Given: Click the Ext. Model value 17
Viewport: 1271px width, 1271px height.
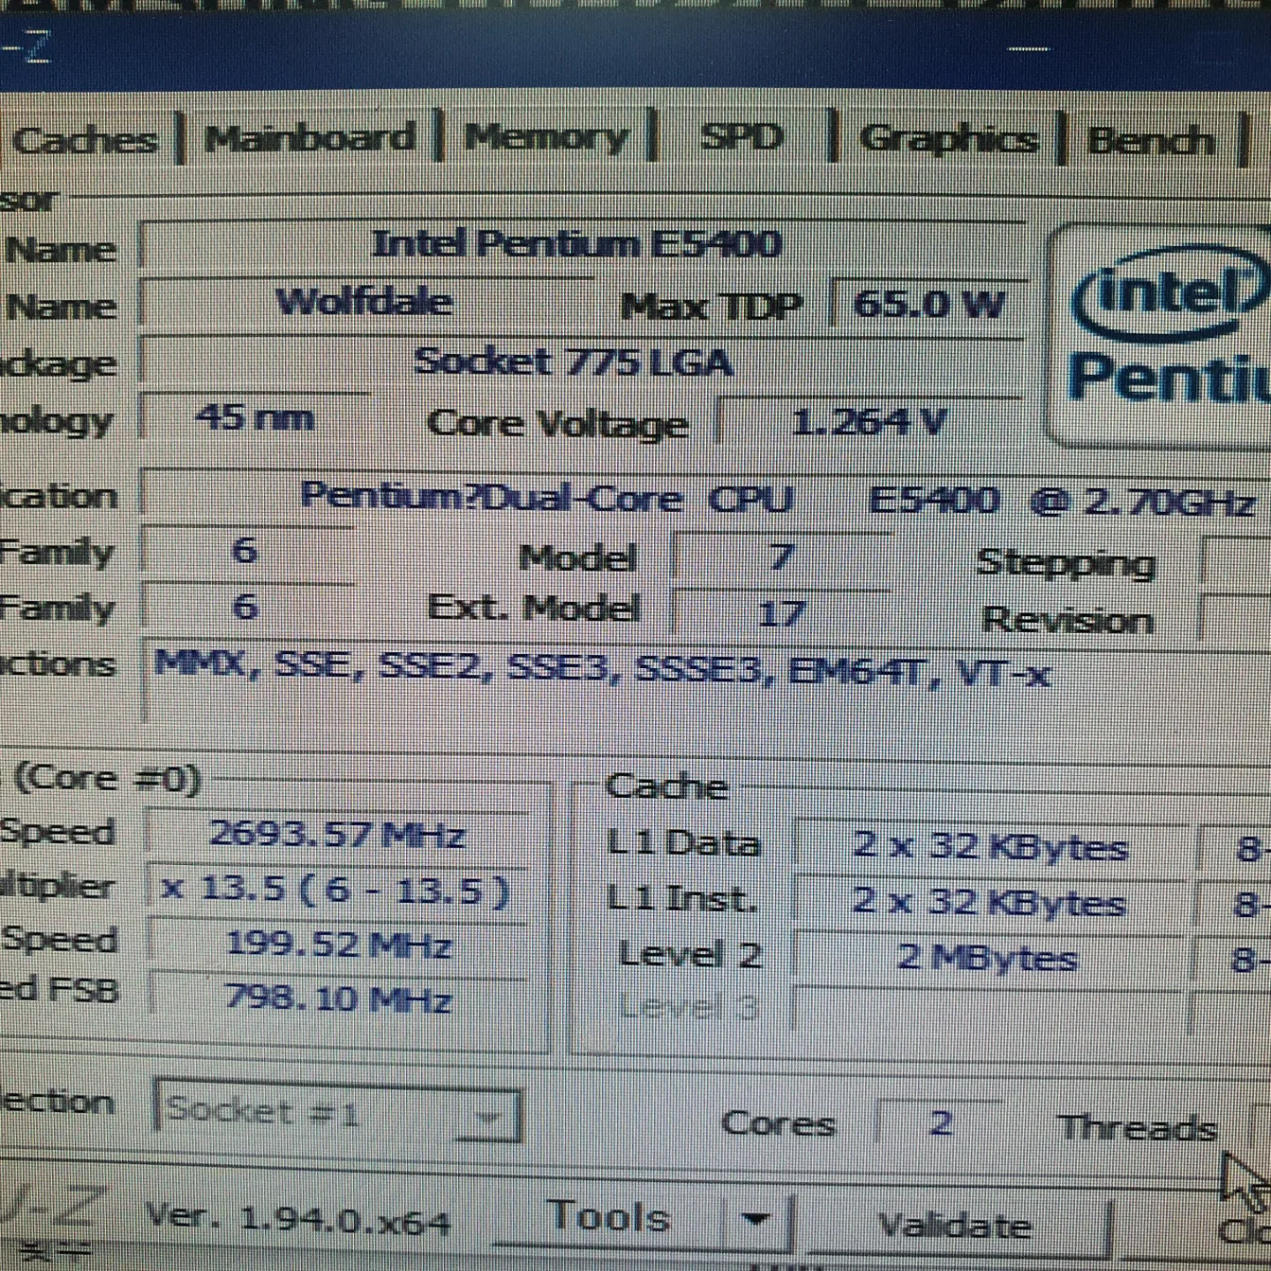Looking at the screenshot, I should [x=780, y=613].
